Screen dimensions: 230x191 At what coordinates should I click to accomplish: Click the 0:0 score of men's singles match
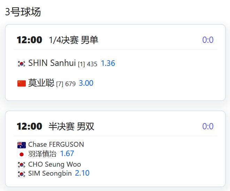click(208, 40)
